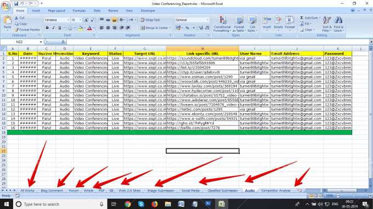The image size is (373, 209).
Task: Switch to All Works sheet
Action: (x=27, y=190)
